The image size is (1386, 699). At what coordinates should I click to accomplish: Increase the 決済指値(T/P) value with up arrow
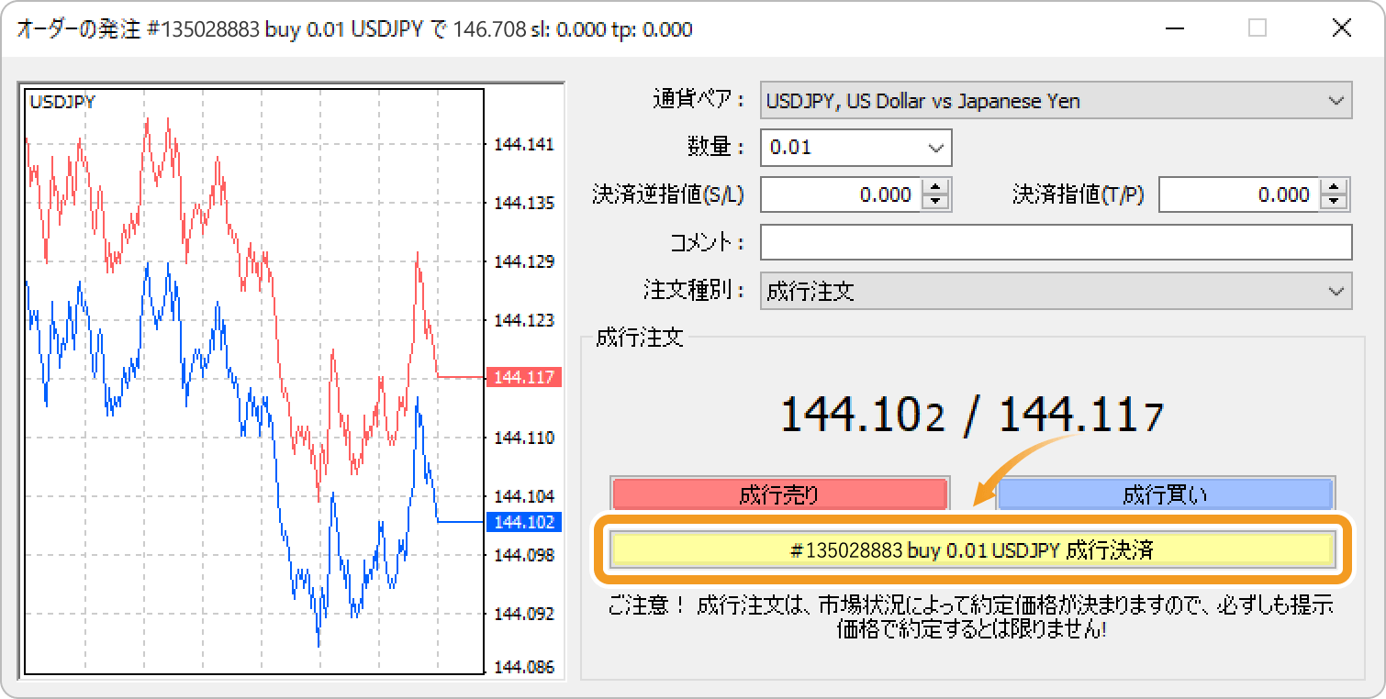coord(1334,187)
